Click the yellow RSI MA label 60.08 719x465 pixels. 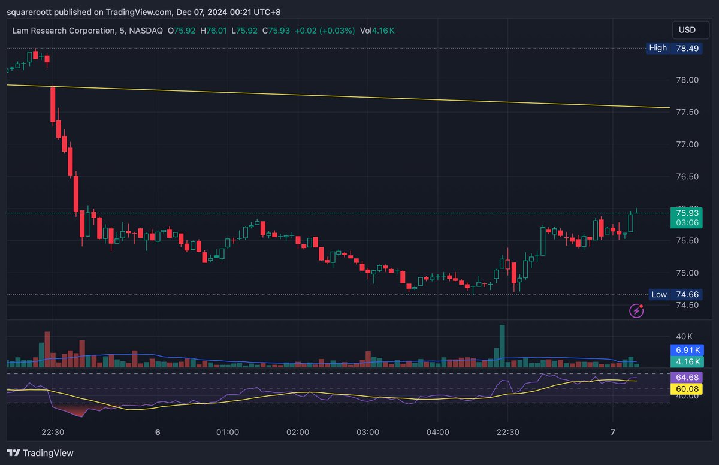[687, 388]
